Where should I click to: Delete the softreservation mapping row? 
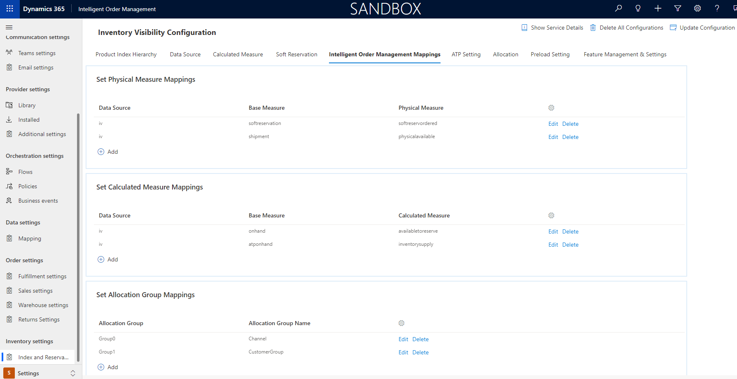click(x=570, y=124)
